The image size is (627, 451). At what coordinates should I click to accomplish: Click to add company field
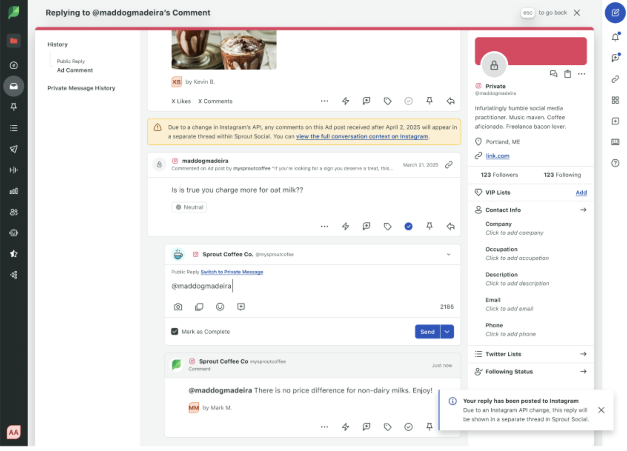[514, 233]
